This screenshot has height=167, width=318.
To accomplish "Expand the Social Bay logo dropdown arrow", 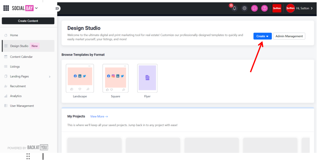I will [36, 8].
